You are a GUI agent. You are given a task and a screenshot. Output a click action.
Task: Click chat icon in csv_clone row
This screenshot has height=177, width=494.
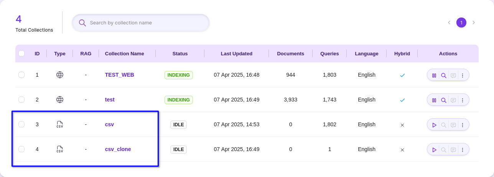click(x=453, y=150)
